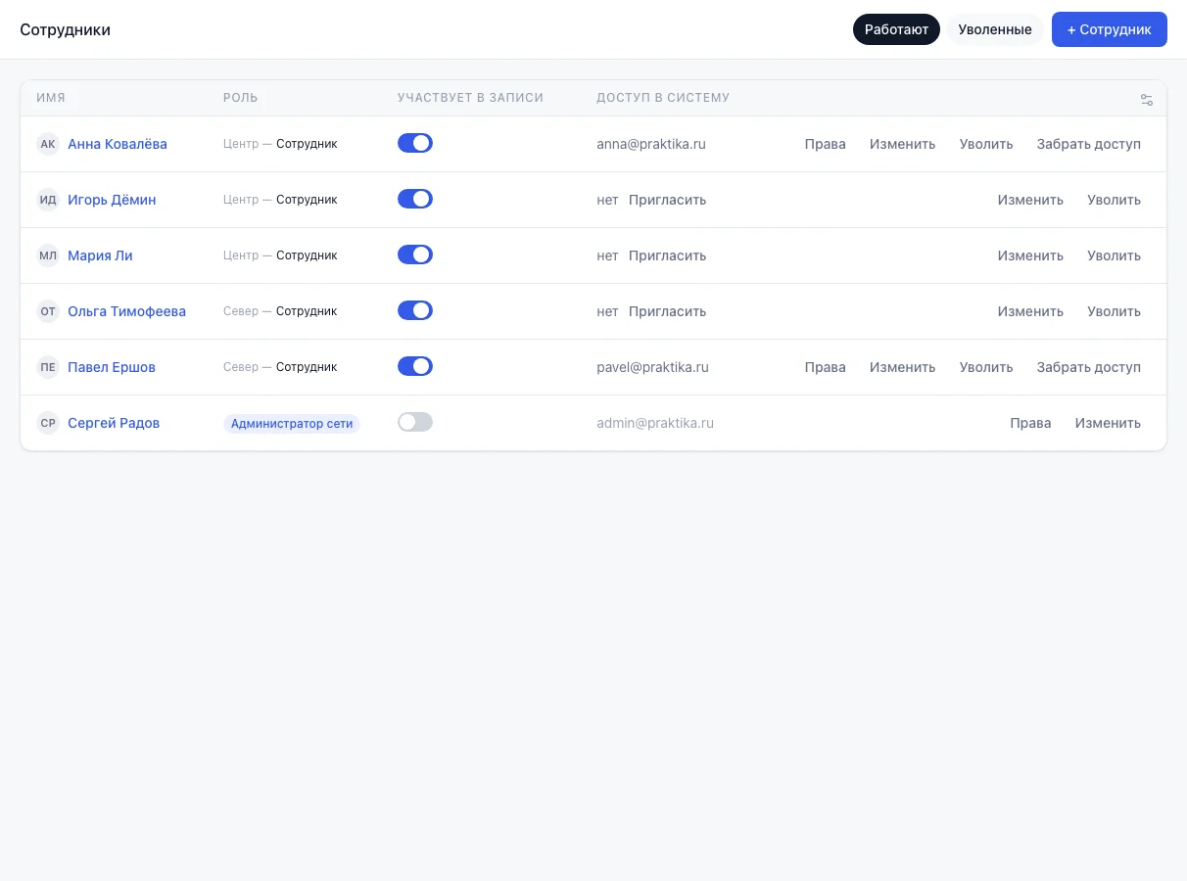Show the Уволенные employees tab
This screenshot has height=881, width=1187.
[995, 29]
